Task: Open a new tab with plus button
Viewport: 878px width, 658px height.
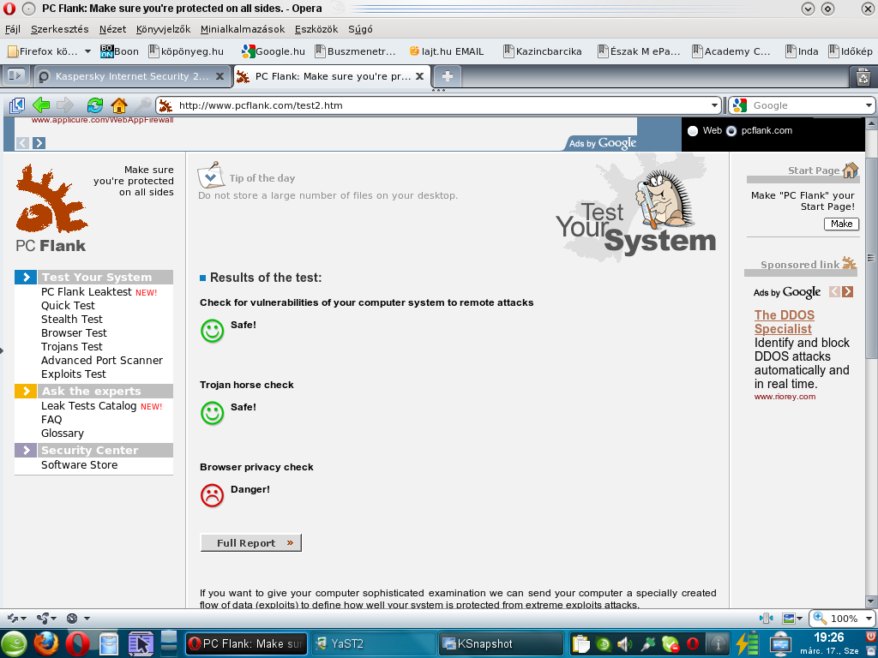Action: click(447, 76)
